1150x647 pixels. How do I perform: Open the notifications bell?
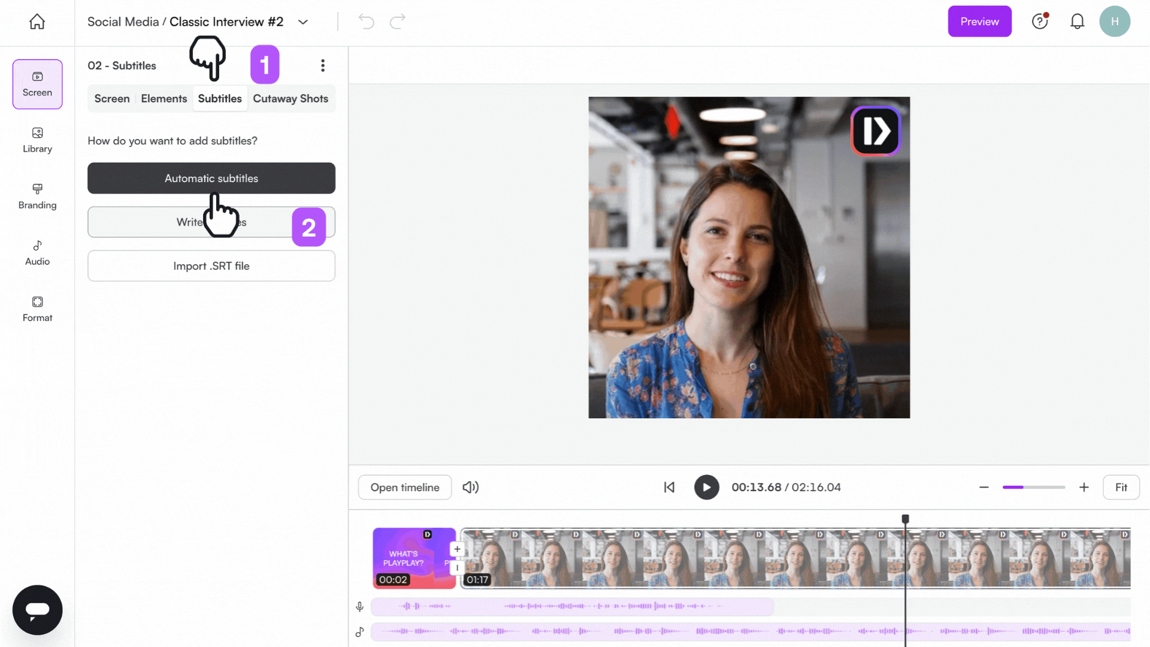click(x=1078, y=21)
